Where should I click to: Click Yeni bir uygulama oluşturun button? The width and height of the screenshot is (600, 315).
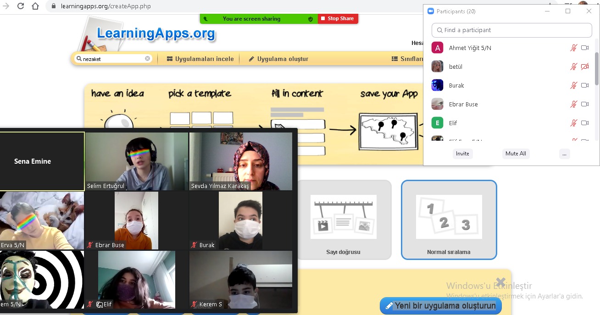pyautogui.click(x=441, y=306)
